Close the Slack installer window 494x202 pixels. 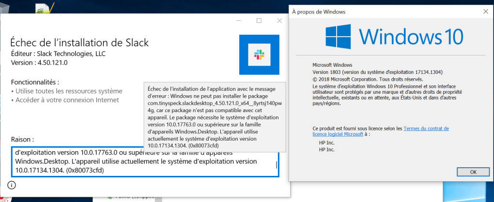point(279,21)
